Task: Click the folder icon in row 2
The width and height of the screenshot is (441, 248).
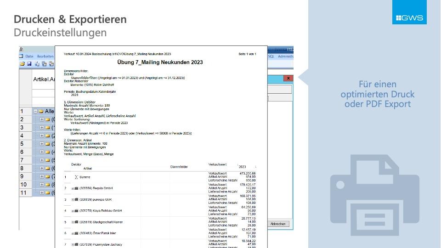Action: pos(47,119)
